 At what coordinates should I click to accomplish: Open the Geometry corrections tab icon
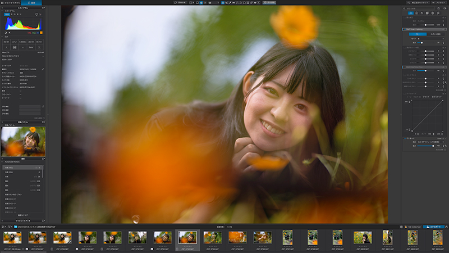[x=427, y=13]
